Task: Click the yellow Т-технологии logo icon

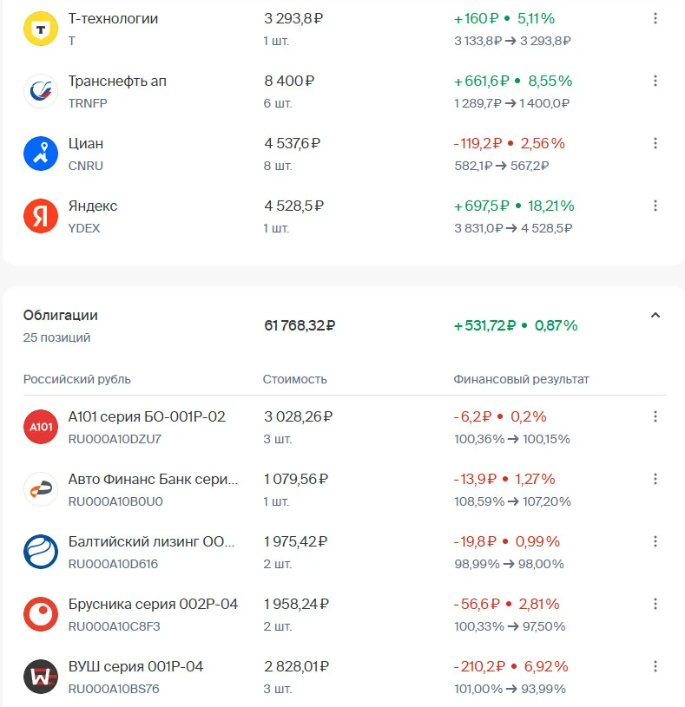Action: [x=41, y=29]
